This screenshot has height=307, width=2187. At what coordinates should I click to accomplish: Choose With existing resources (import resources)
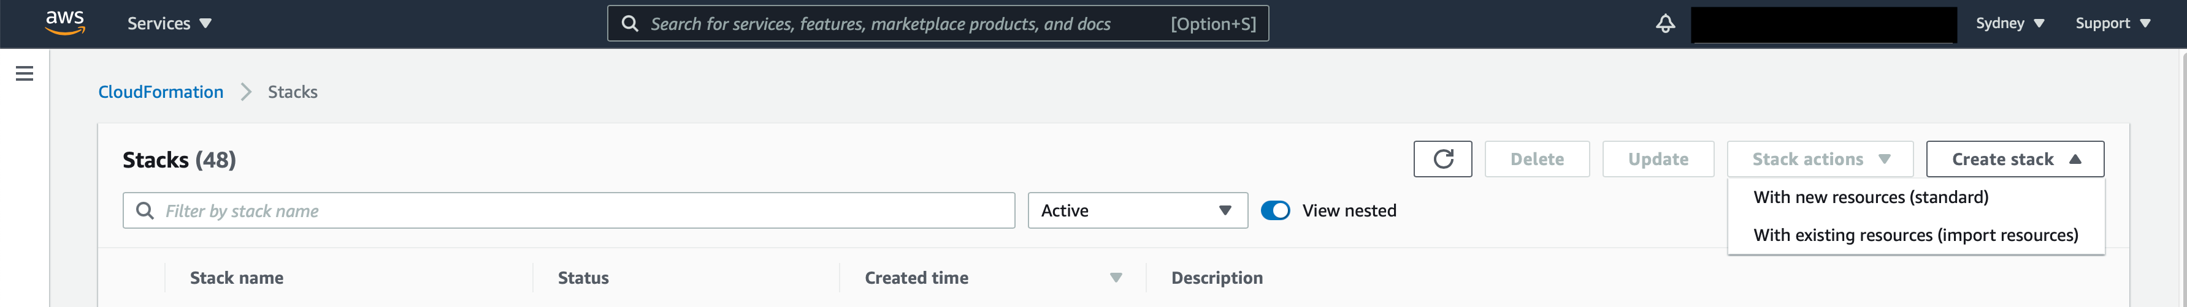tap(1915, 235)
